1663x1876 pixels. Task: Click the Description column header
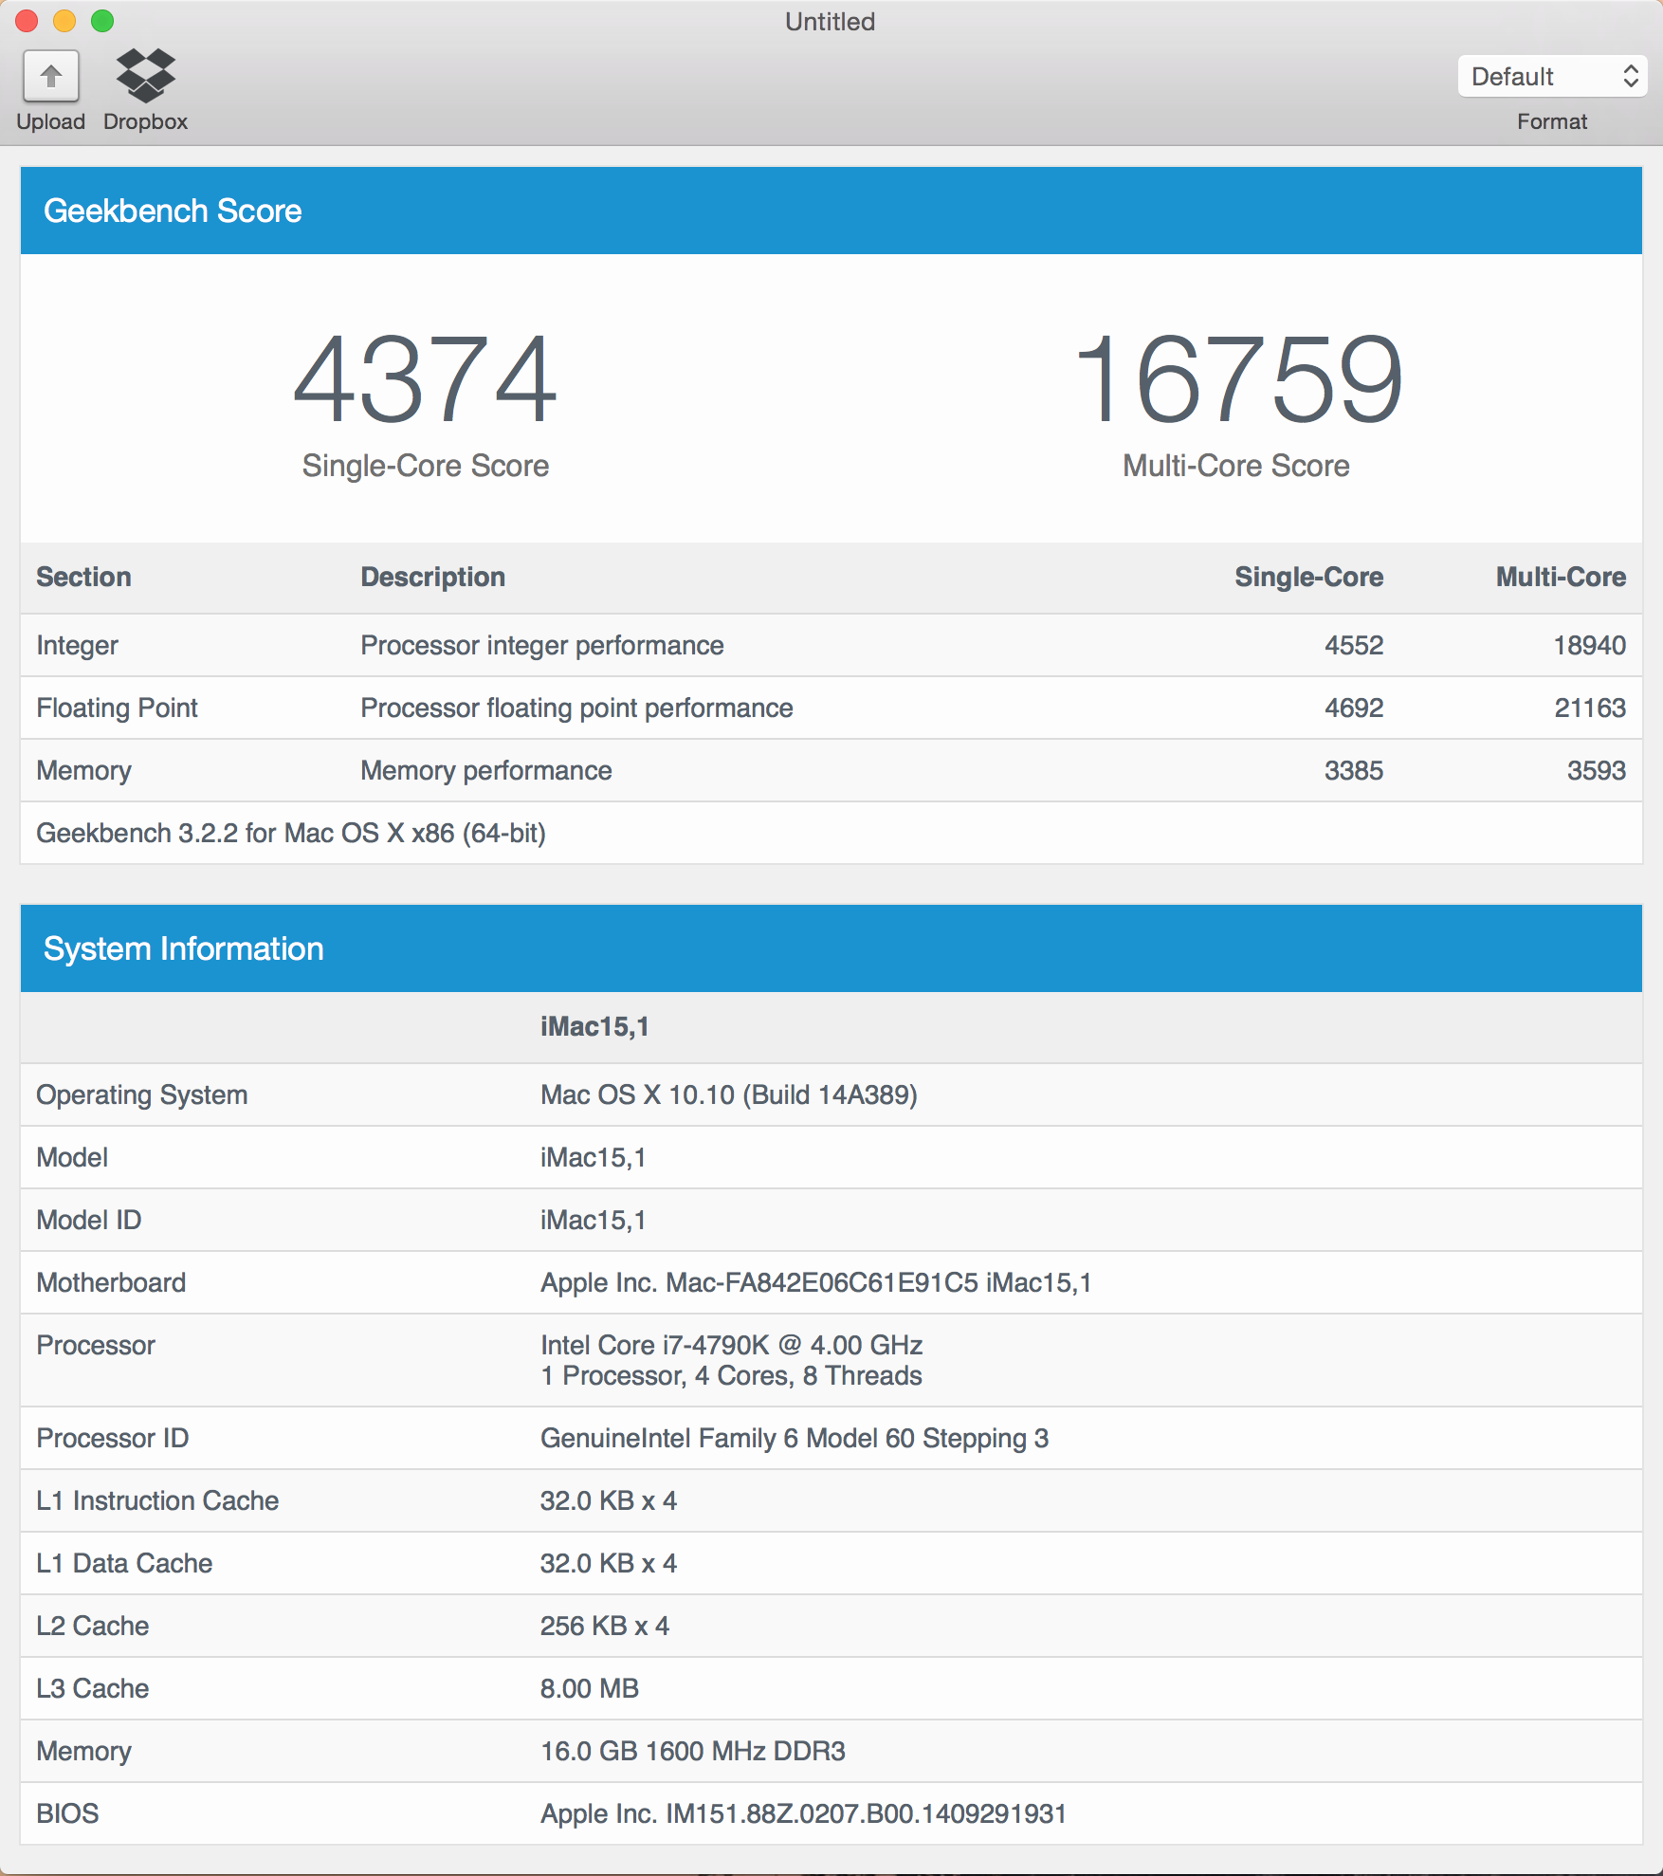(433, 578)
